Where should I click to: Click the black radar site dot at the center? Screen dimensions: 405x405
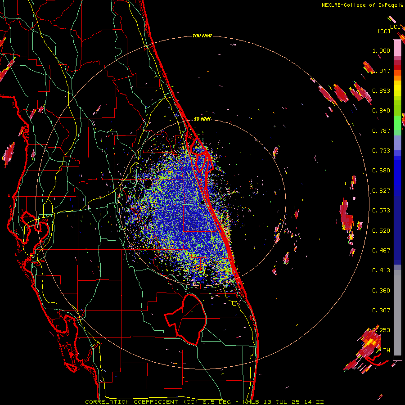point(202,203)
